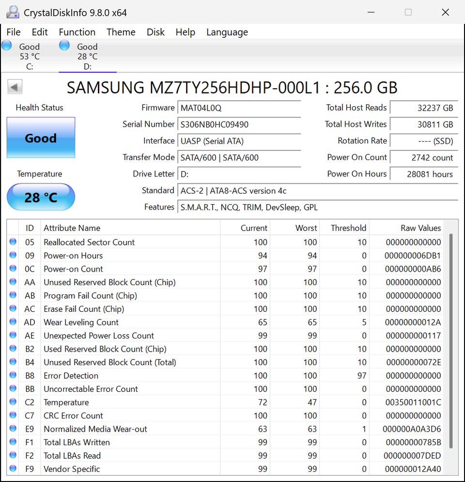Open the Disk menu
465x482 pixels.
[x=155, y=32]
